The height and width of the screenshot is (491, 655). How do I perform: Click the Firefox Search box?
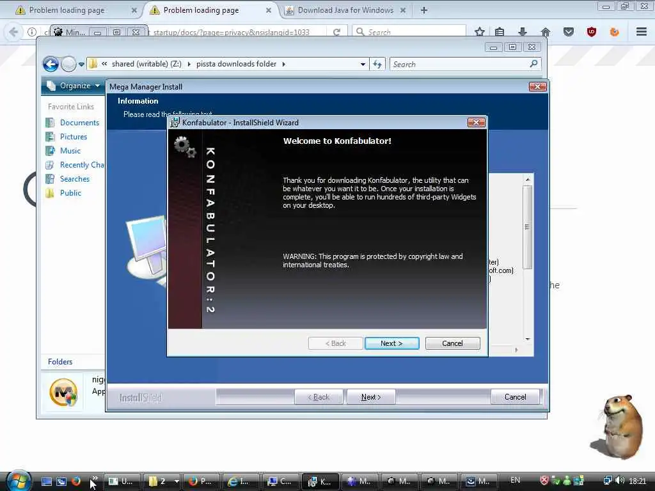[x=409, y=32]
